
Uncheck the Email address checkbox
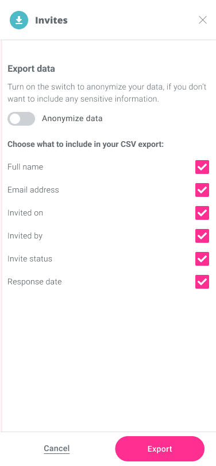click(202, 190)
